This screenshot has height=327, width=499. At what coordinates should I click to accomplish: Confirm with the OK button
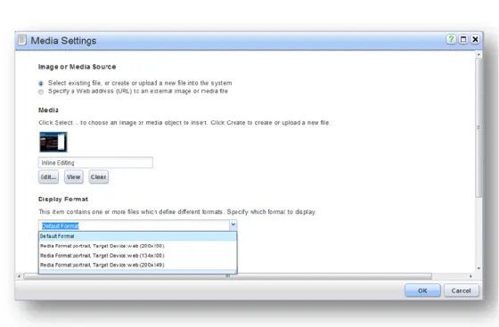(422, 290)
